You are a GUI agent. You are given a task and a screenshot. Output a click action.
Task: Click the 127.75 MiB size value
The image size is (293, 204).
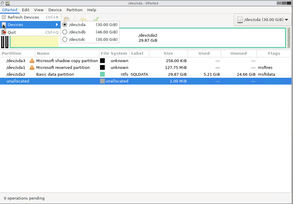pyautogui.click(x=176, y=67)
